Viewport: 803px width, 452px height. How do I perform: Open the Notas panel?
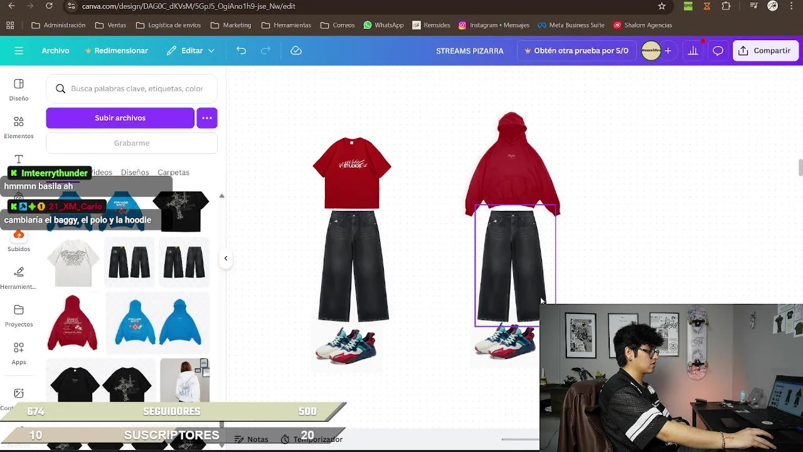pyautogui.click(x=251, y=439)
